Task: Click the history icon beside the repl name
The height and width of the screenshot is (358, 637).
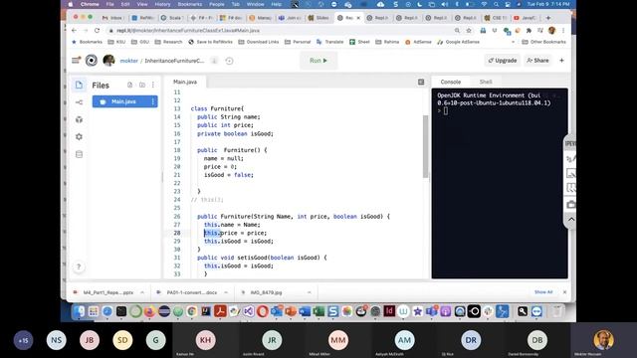Action: pos(229,61)
